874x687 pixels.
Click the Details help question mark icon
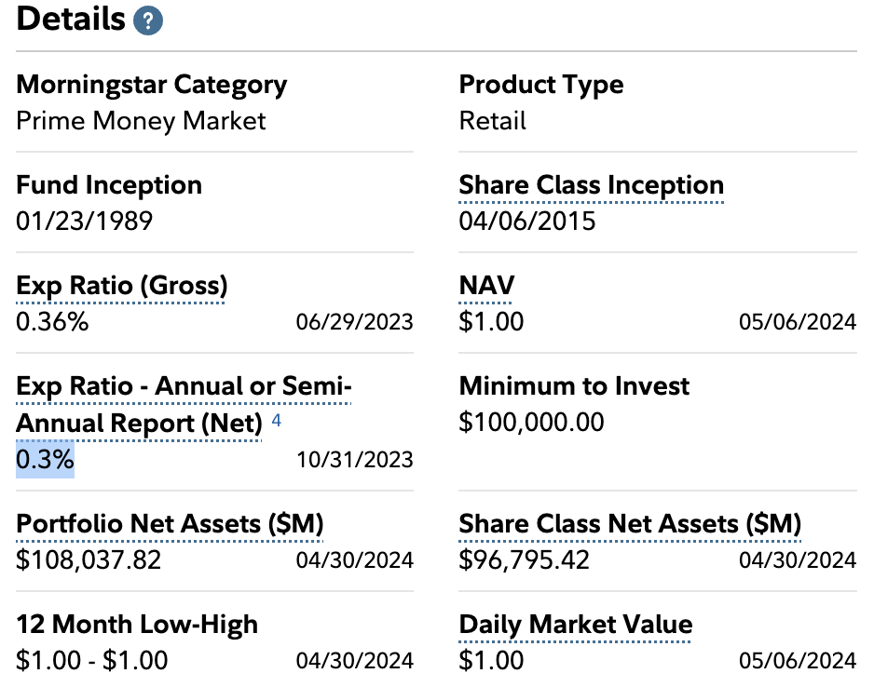[148, 20]
